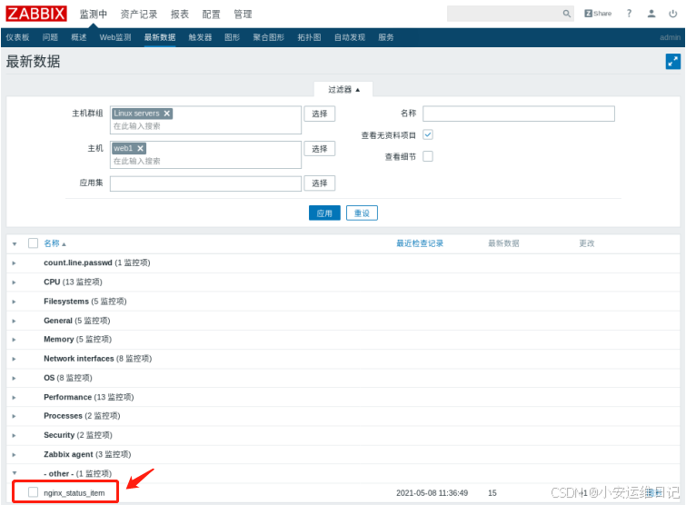Toggle the 查看无资料项目 checkbox
686x505 pixels.
pos(428,134)
